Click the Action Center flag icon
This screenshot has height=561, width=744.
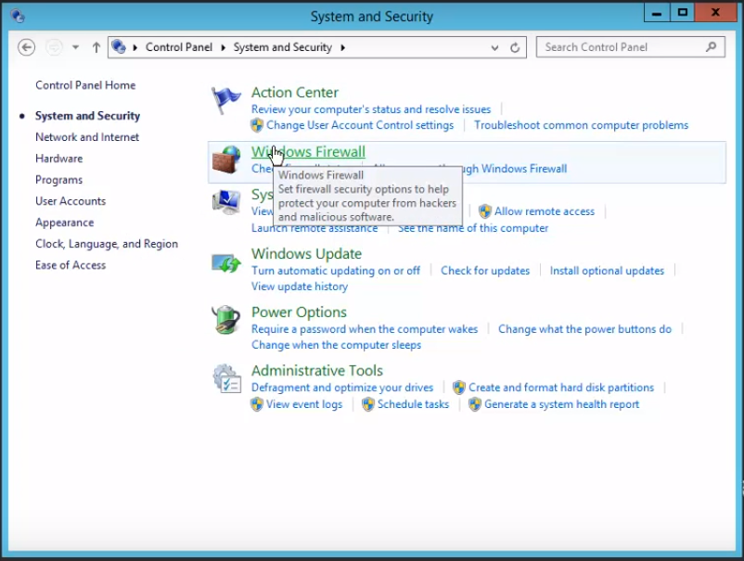pyautogui.click(x=226, y=100)
